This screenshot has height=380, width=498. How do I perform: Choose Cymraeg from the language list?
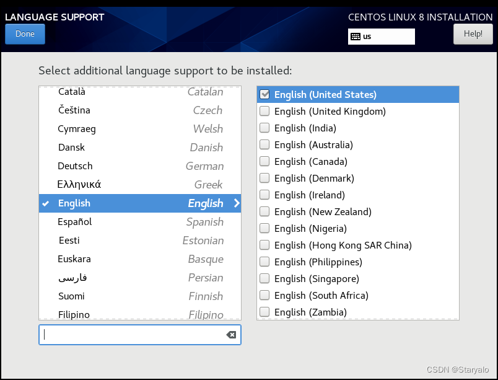[140, 129]
